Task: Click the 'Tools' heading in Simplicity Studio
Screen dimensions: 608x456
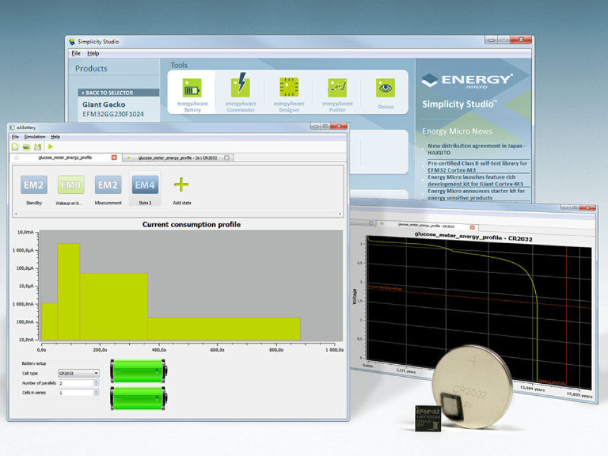Action: coord(179,65)
